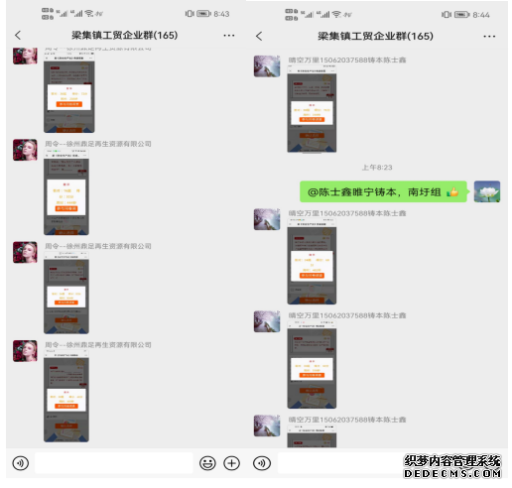This screenshot has height=488, width=512.
Task: Tap topmost 晴空万里 sender avatar
Action: coord(267,66)
